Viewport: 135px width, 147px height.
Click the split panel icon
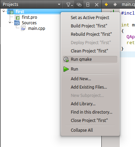(x=88, y=5)
